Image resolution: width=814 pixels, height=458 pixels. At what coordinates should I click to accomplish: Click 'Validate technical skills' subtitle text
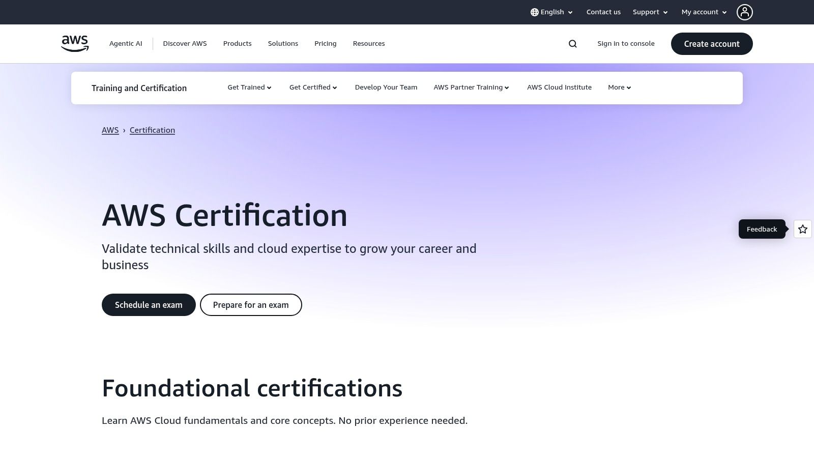coord(289,256)
